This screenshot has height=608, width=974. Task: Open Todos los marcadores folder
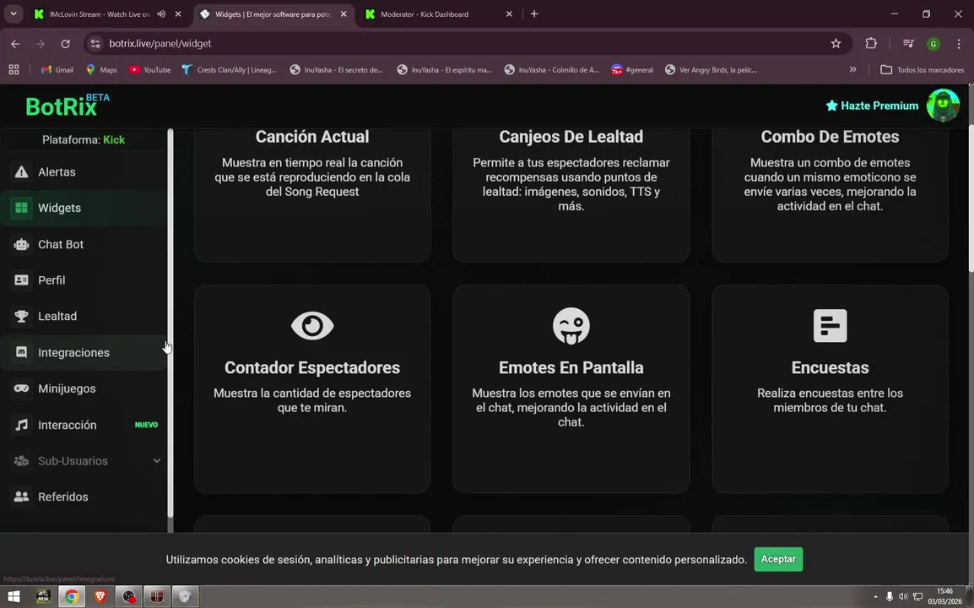pos(923,69)
